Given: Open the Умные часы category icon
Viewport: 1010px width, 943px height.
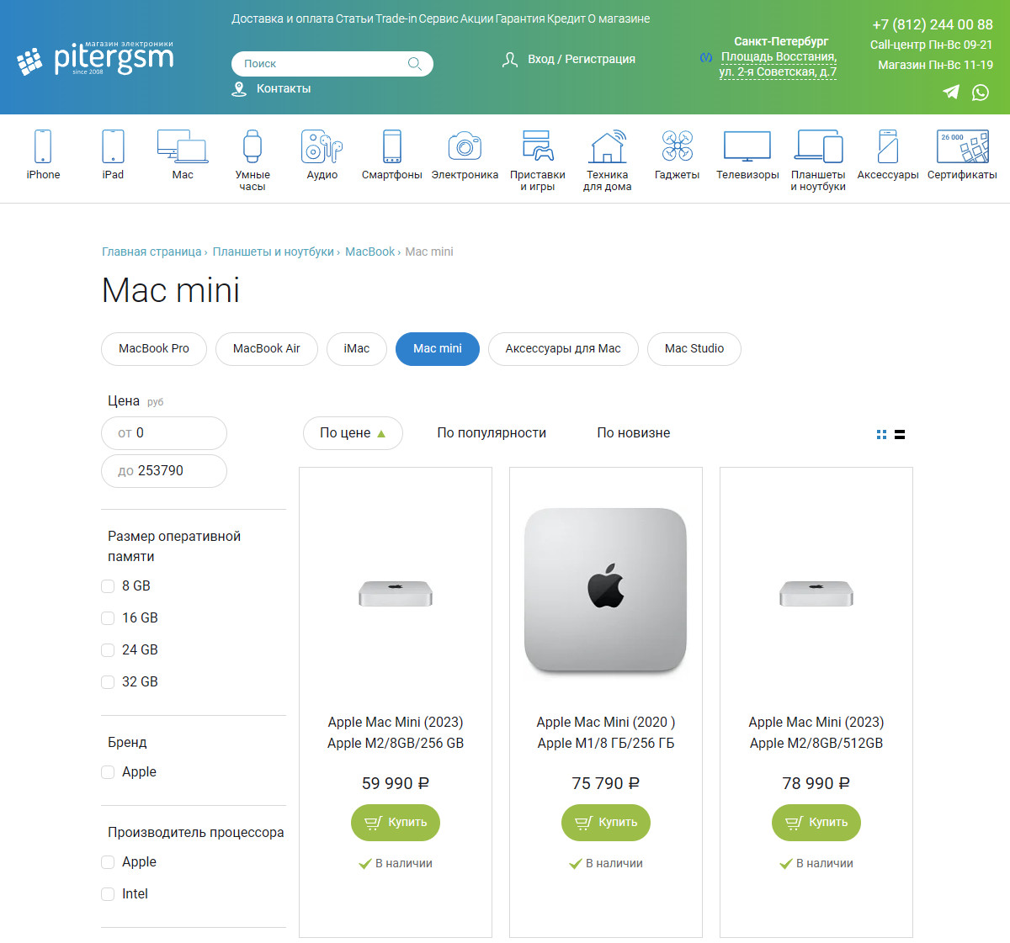Looking at the screenshot, I should click(252, 146).
